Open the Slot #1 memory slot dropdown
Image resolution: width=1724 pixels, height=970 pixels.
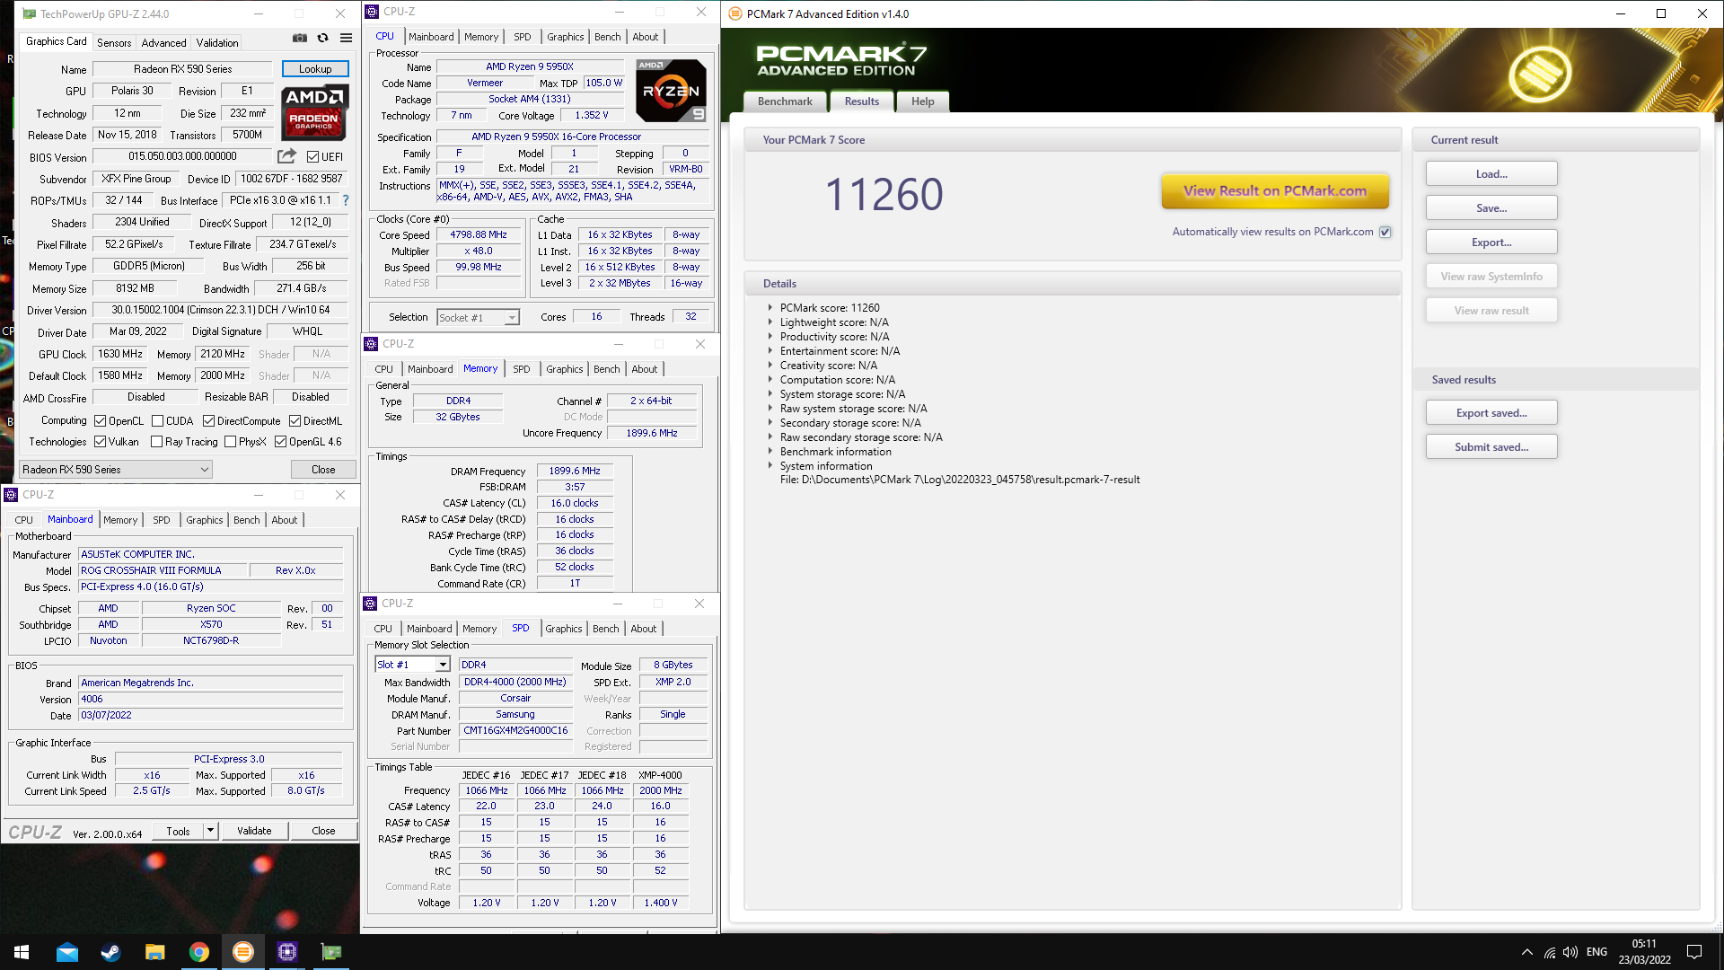click(x=412, y=665)
